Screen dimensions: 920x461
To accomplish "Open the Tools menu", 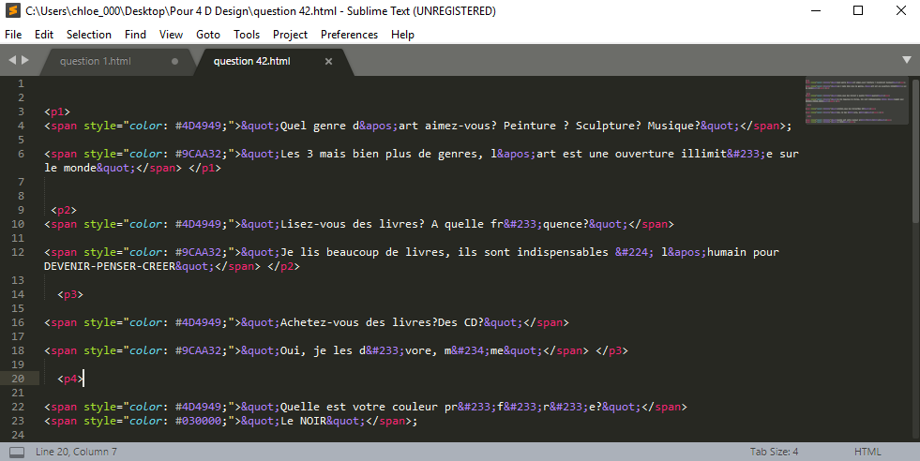I will (x=247, y=35).
